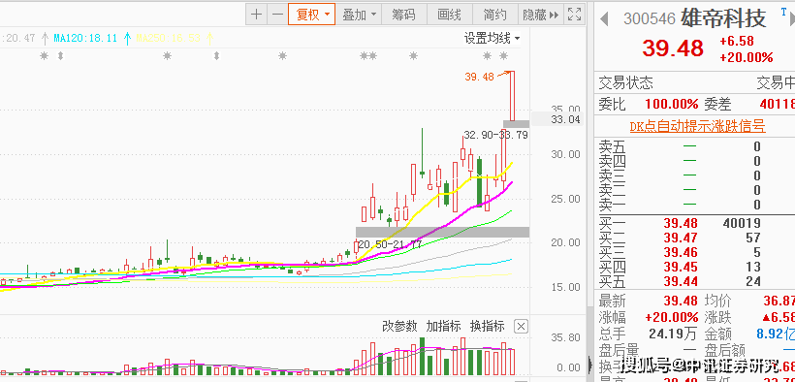Screen dimensions: 795x382
Task: Click 改参数 to modify indicator parameters
Action: pos(399,326)
